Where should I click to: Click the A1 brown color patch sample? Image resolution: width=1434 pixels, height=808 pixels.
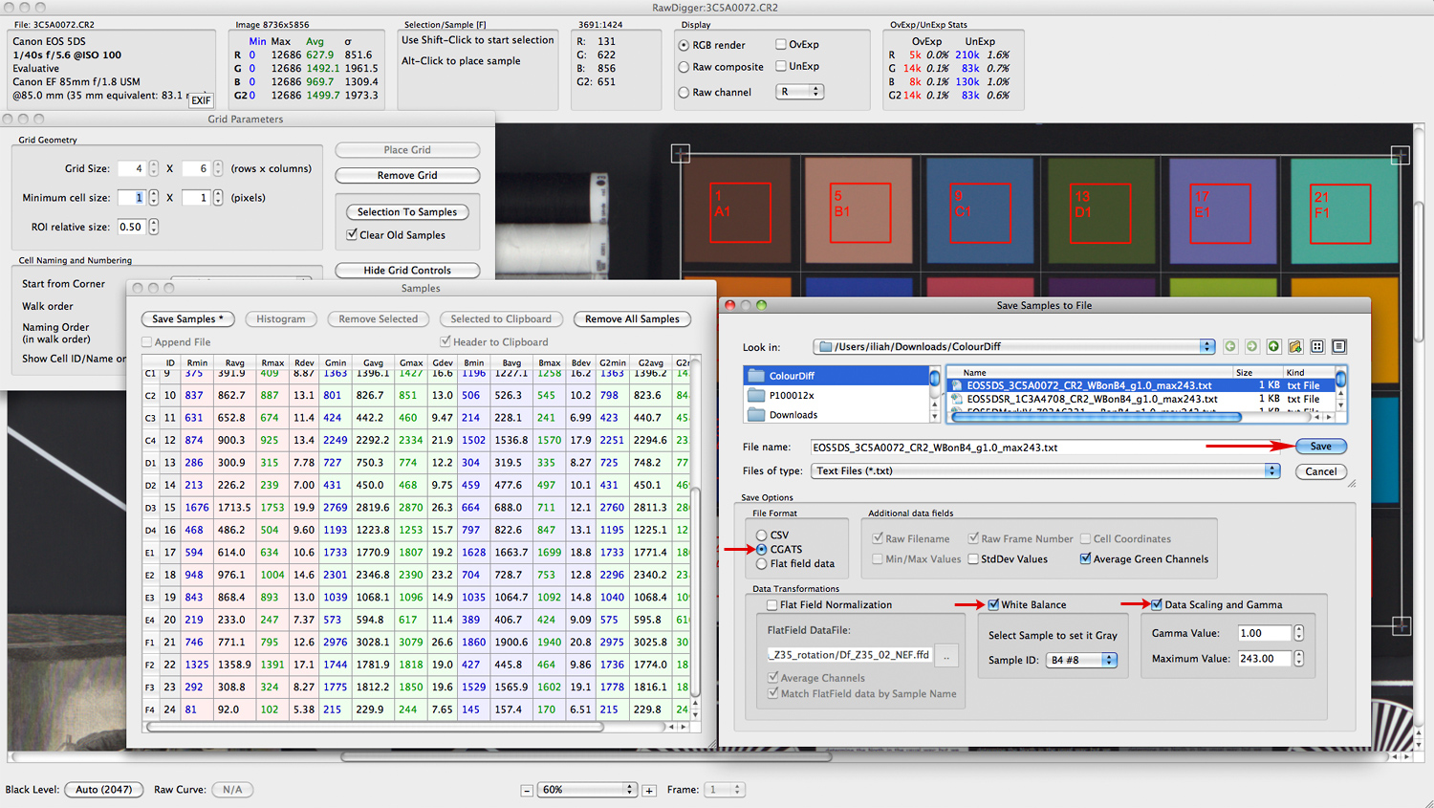tap(740, 212)
